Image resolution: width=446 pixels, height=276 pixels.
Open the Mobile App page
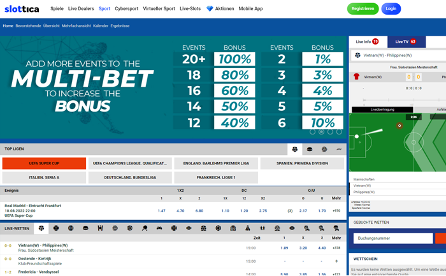point(250,9)
